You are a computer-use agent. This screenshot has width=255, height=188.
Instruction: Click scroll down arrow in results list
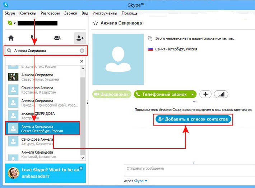[x=83, y=158]
